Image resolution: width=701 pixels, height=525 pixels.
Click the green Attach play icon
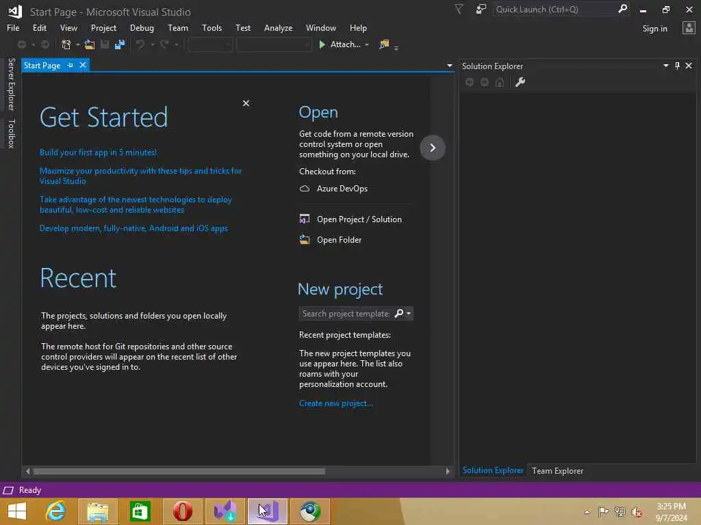coord(322,44)
